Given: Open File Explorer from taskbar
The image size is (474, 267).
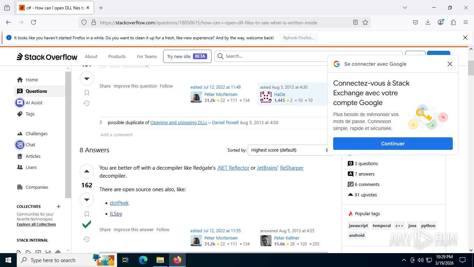Looking at the screenshot, I should pos(160,260).
